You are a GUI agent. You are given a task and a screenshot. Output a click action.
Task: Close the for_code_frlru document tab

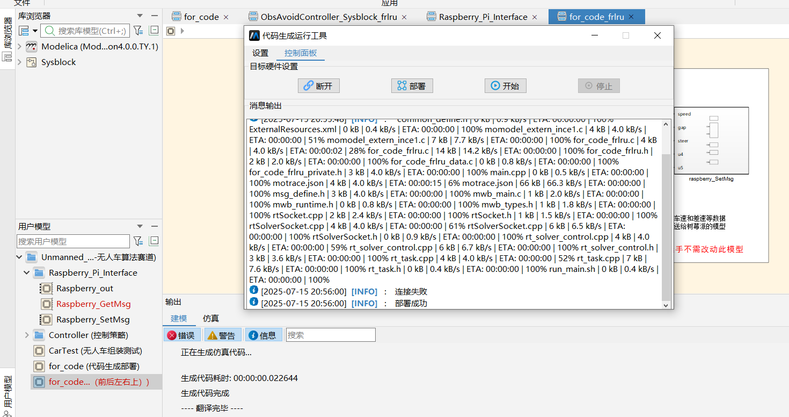click(x=632, y=17)
